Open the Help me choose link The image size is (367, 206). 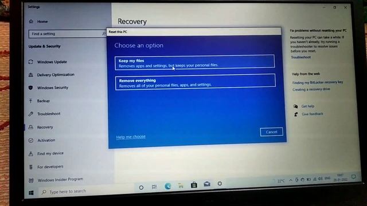(x=131, y=137)
